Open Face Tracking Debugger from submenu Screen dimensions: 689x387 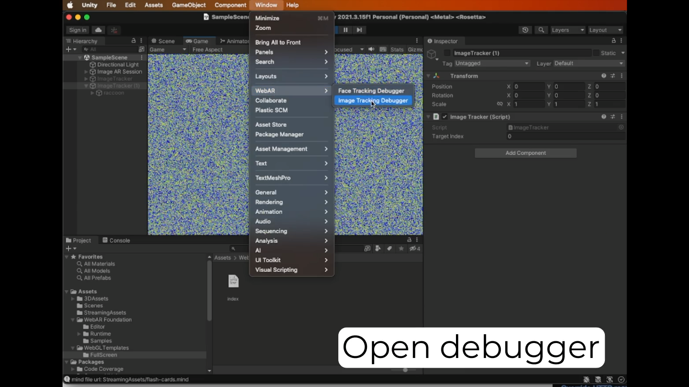click(371, 91)
